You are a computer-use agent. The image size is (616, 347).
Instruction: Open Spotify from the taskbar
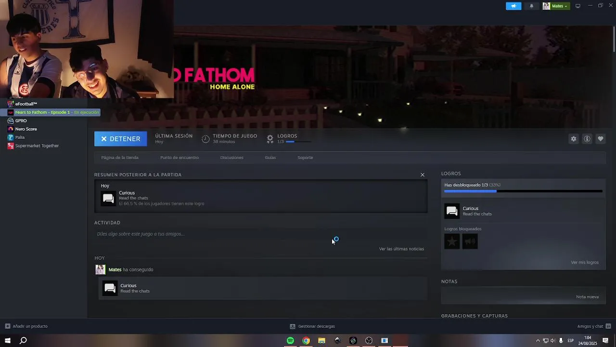coord(290,341)
